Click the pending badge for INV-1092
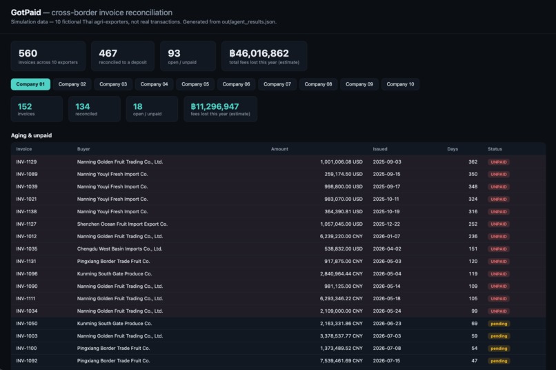 pos(499,361)
